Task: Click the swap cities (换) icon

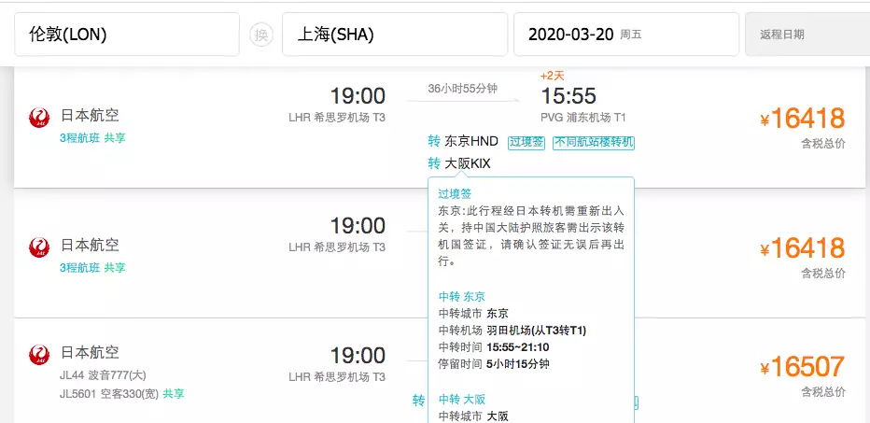Action: point(260,35)
